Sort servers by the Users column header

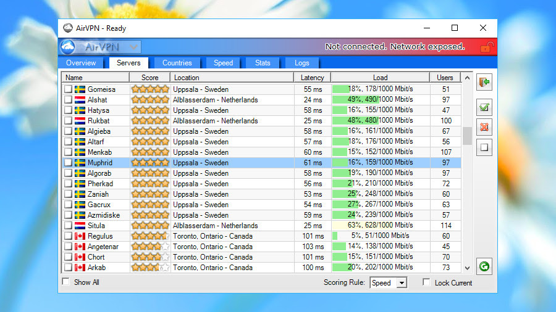coord(445,78)
